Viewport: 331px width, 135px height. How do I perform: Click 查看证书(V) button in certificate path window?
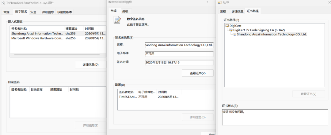[309, 94]
